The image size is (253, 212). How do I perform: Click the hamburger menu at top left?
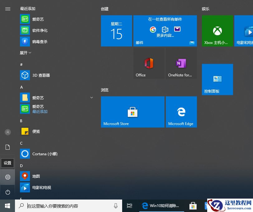pyautogui.click(x=7, y=9)
